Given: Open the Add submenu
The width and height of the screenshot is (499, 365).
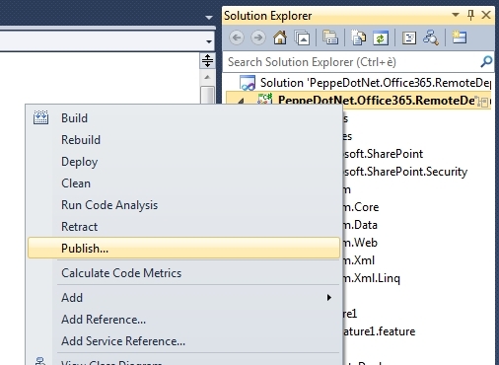Looking at the screenshot, I should [183, 298].
